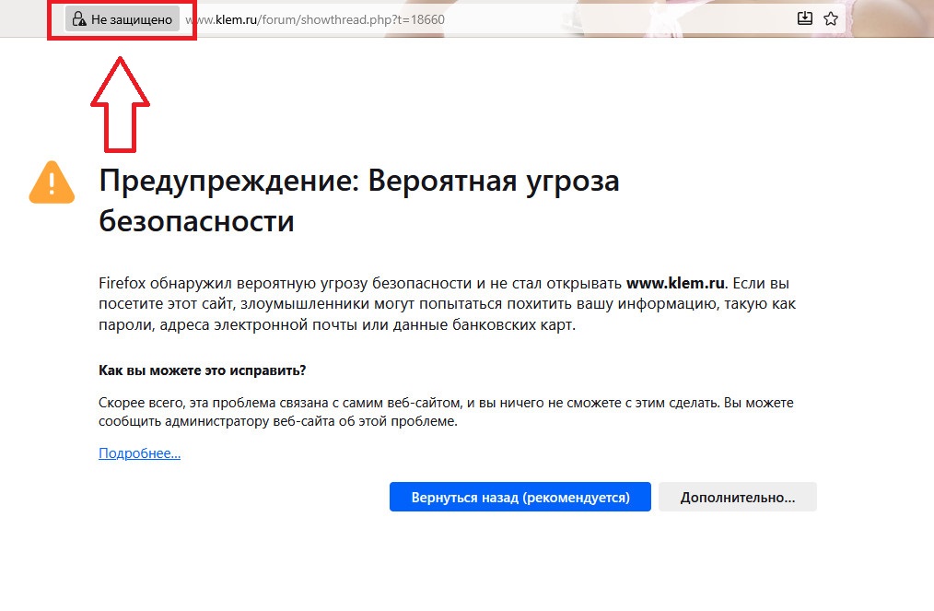Expand advanced options with 'Дополнительно...' button
This screenshot has width=934, height=611.
737,497
